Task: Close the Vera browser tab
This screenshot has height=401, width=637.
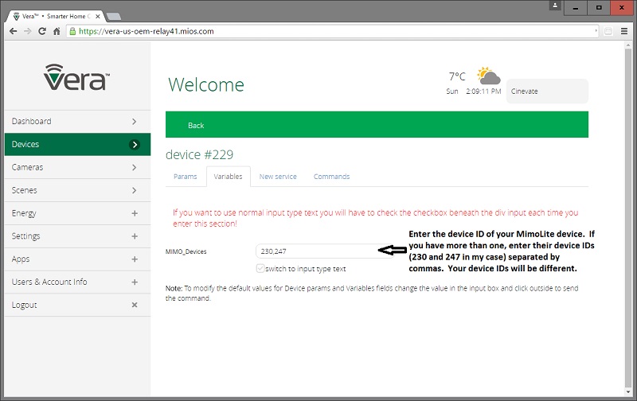Action: pyautogui.click(x=97, y=16)
